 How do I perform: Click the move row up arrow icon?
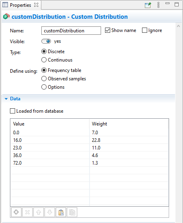click(39, 212)
